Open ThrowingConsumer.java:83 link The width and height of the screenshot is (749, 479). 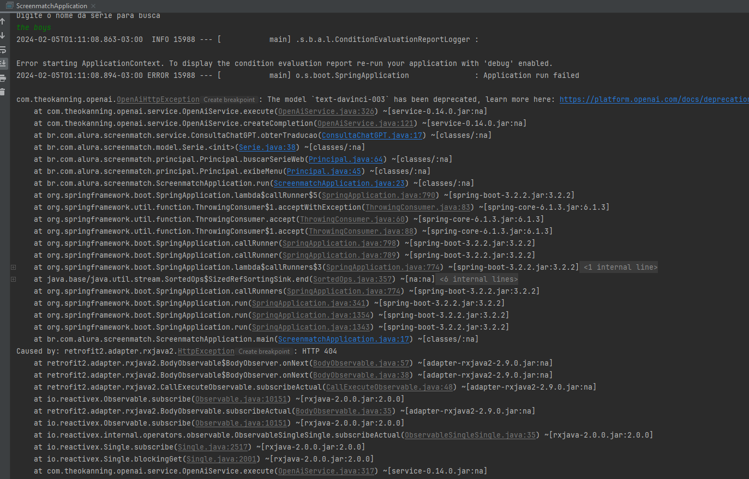[418, 207]
